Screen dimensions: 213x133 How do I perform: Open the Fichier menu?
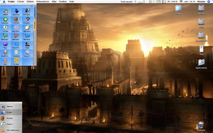21,2
